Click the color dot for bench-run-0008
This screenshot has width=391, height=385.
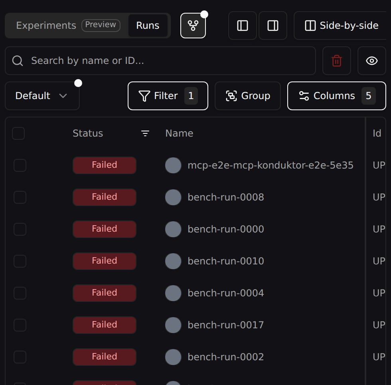pyautogui.click(x=173, y=197)
